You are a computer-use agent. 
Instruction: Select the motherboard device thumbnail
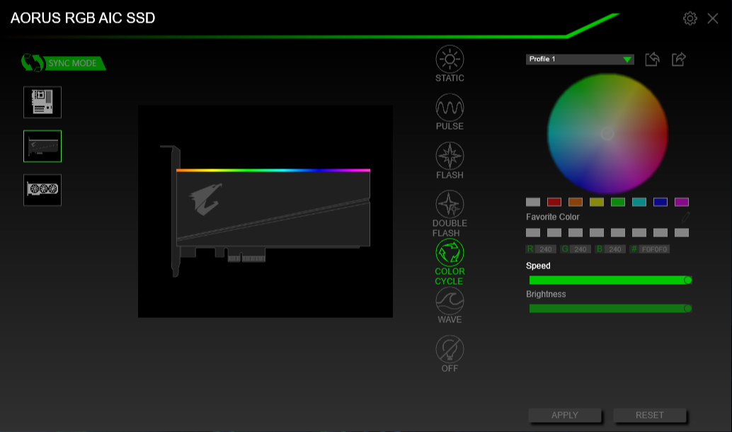point(42,102)
